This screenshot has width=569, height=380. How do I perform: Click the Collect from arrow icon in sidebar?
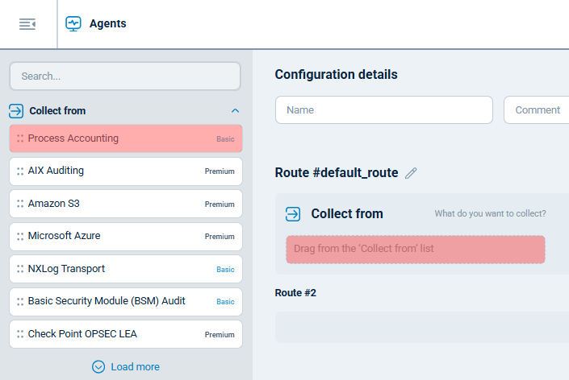point(16,111)
